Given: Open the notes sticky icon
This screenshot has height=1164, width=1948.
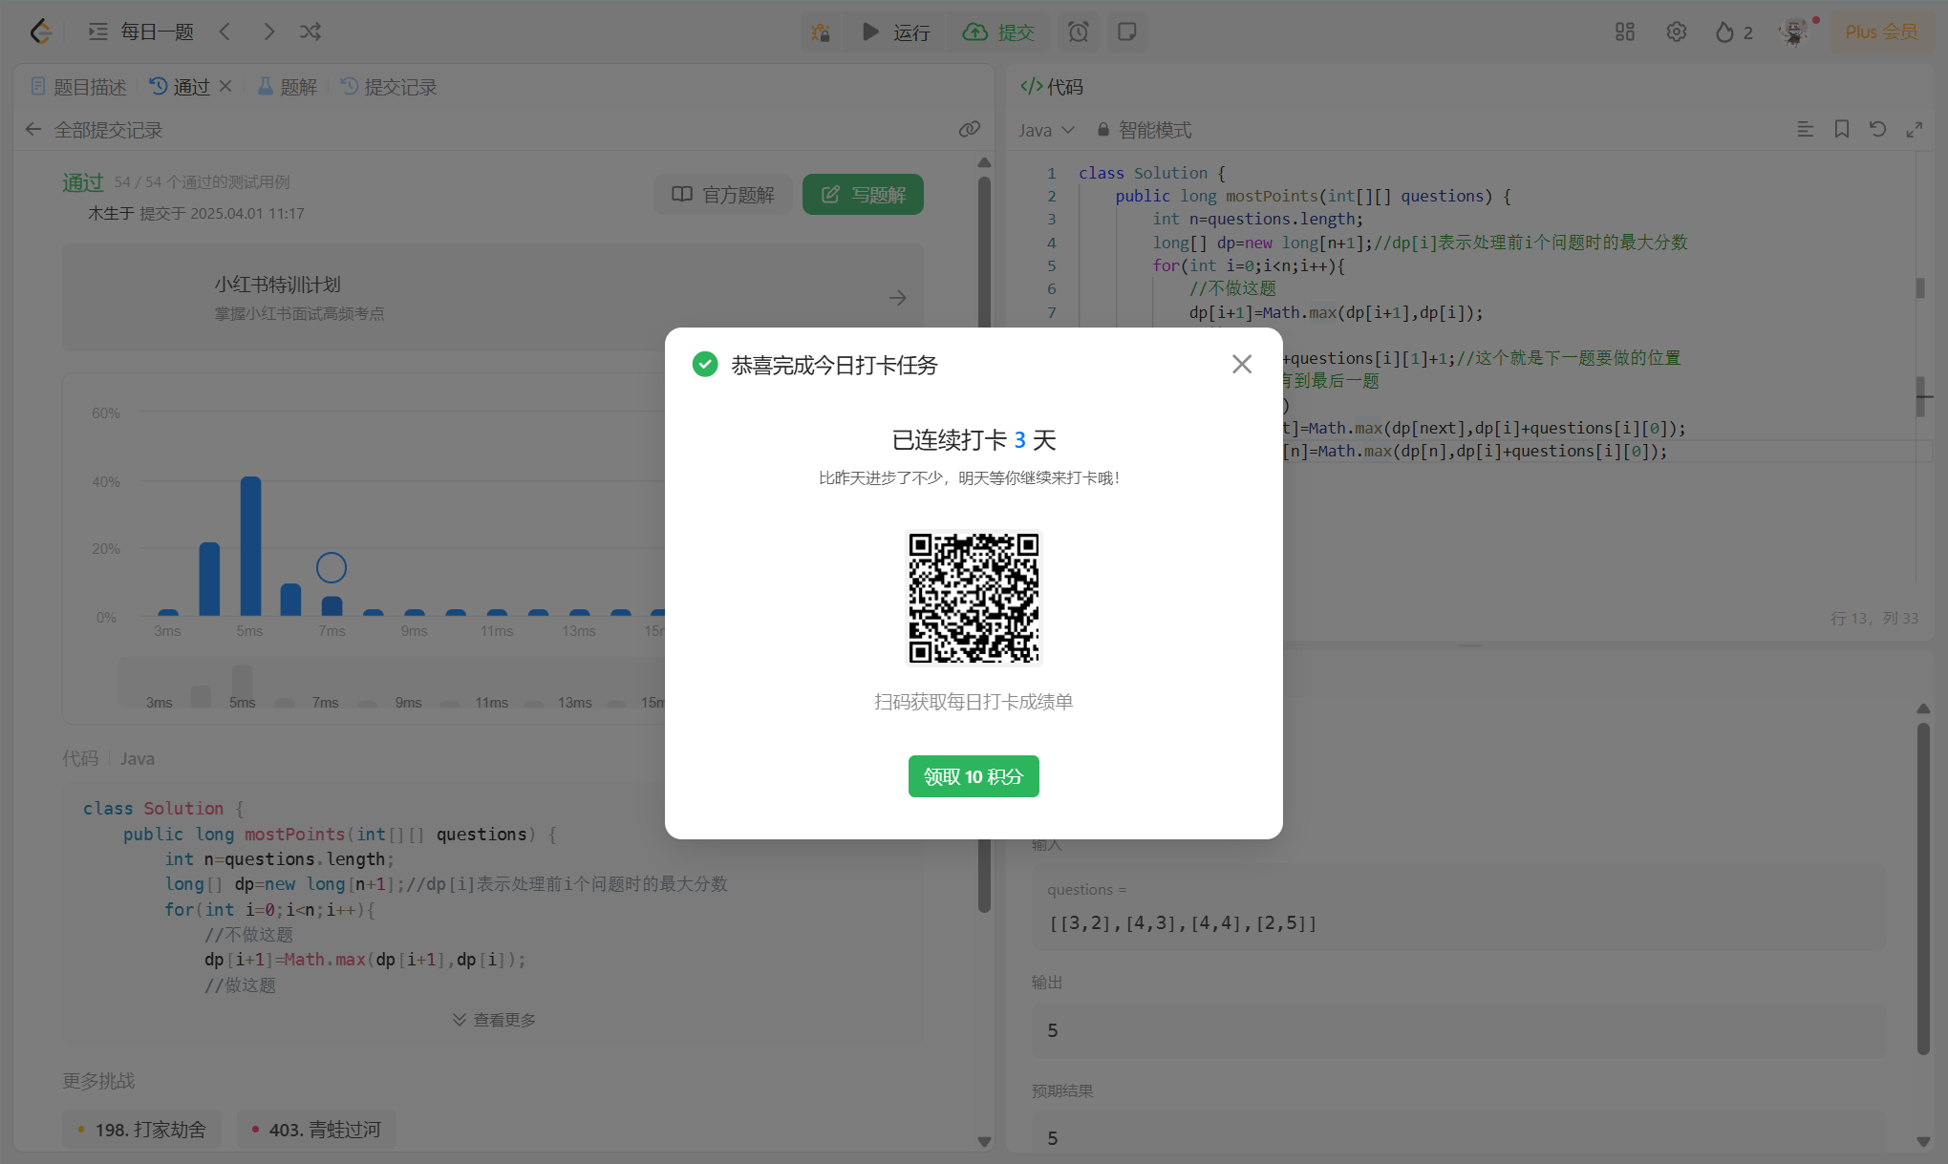Looking at the screenshot, I should tap(1127, 32).
